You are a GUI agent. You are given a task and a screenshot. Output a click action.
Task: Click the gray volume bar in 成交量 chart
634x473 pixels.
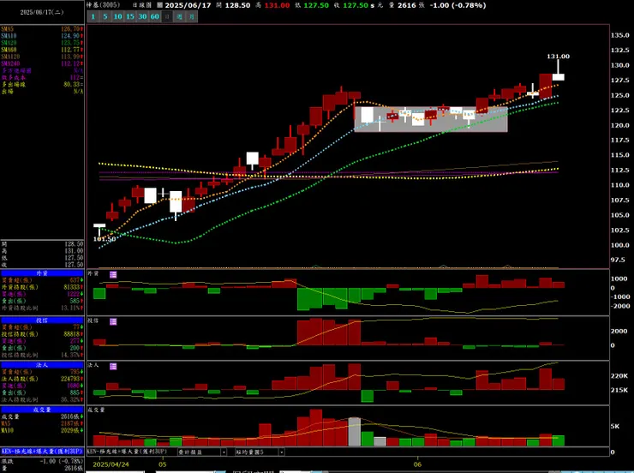354,432
